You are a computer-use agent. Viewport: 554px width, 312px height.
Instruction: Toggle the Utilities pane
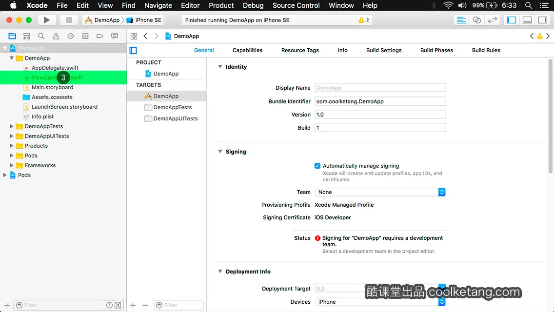point(543,20)
